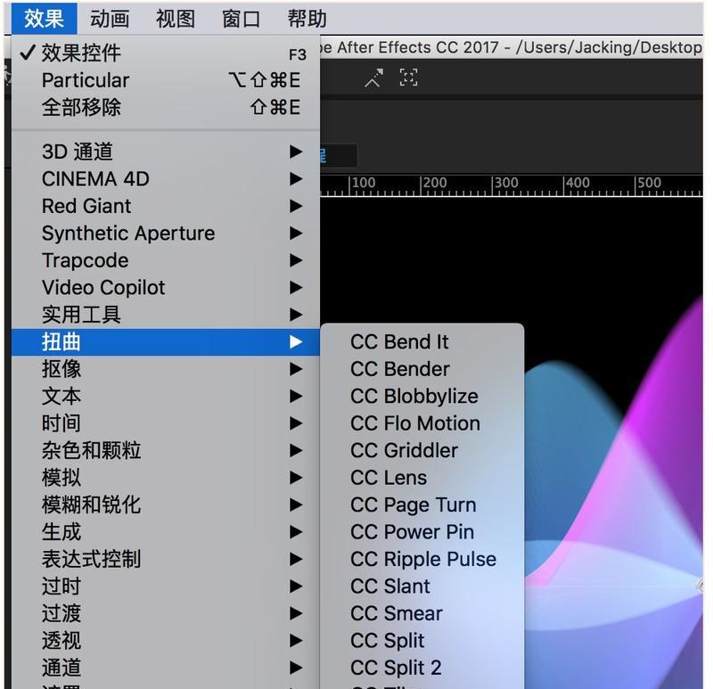Expand the Video Copilot submenu
The width and height of the screenshot is (713, 689).
click(x=166, y=287)
